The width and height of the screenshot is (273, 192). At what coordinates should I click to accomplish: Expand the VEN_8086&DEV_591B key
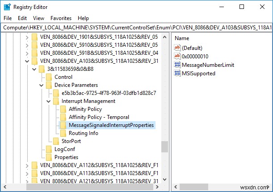[x=27, y=53]
